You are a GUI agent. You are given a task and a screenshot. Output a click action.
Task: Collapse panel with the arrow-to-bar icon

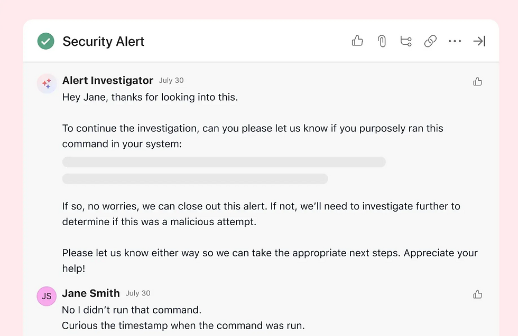479,41
